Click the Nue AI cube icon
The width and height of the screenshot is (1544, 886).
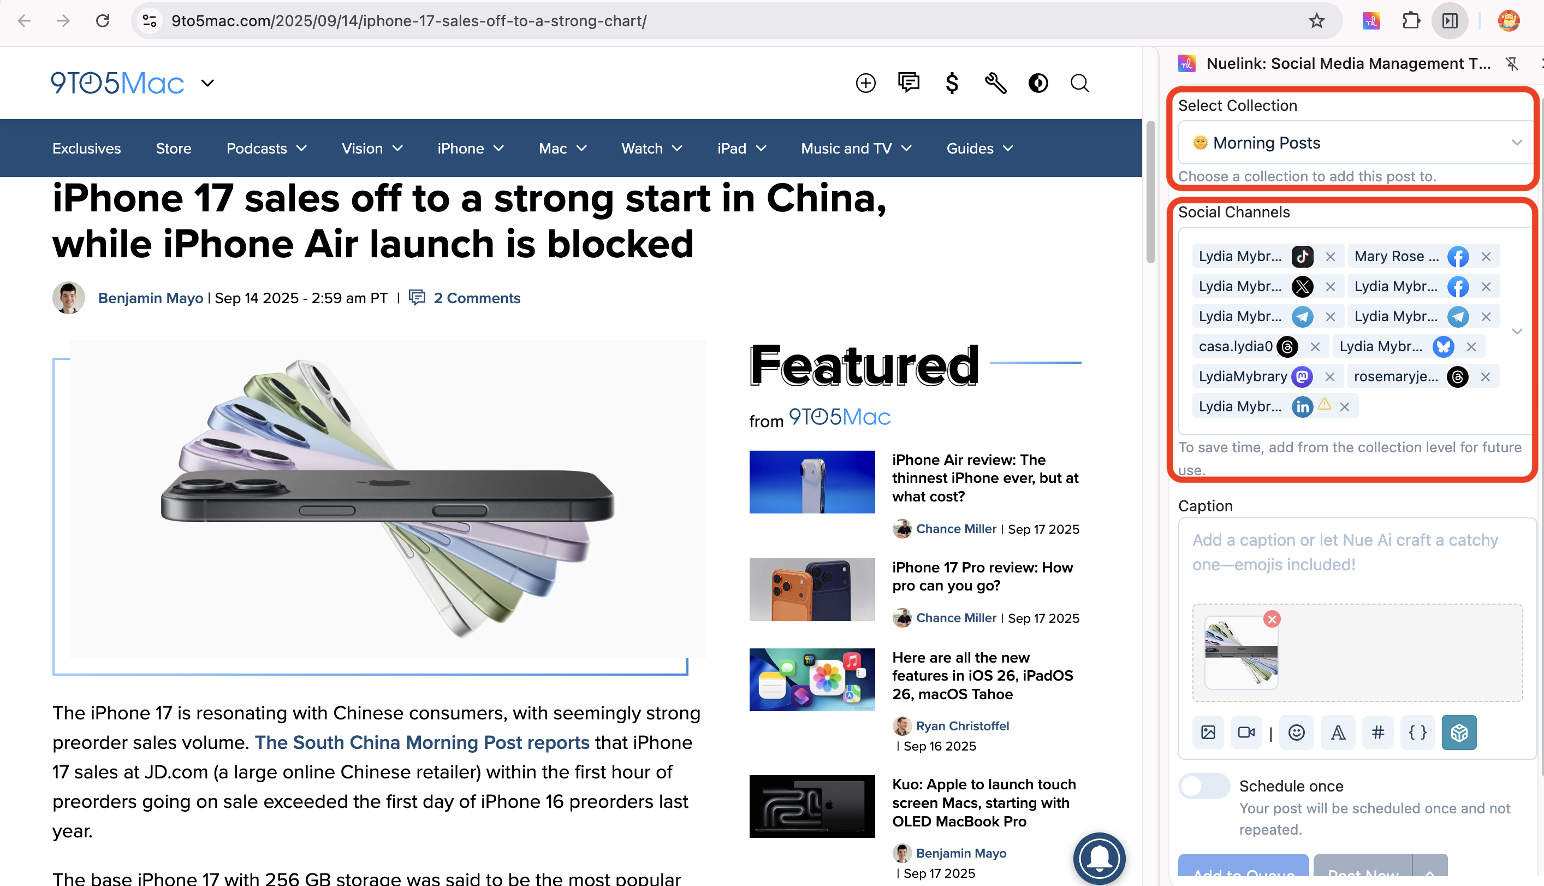click(1459, 732)
